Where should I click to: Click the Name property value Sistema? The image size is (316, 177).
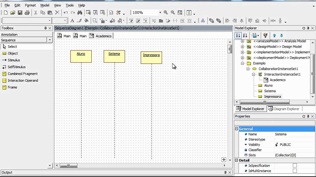(295, 134)
